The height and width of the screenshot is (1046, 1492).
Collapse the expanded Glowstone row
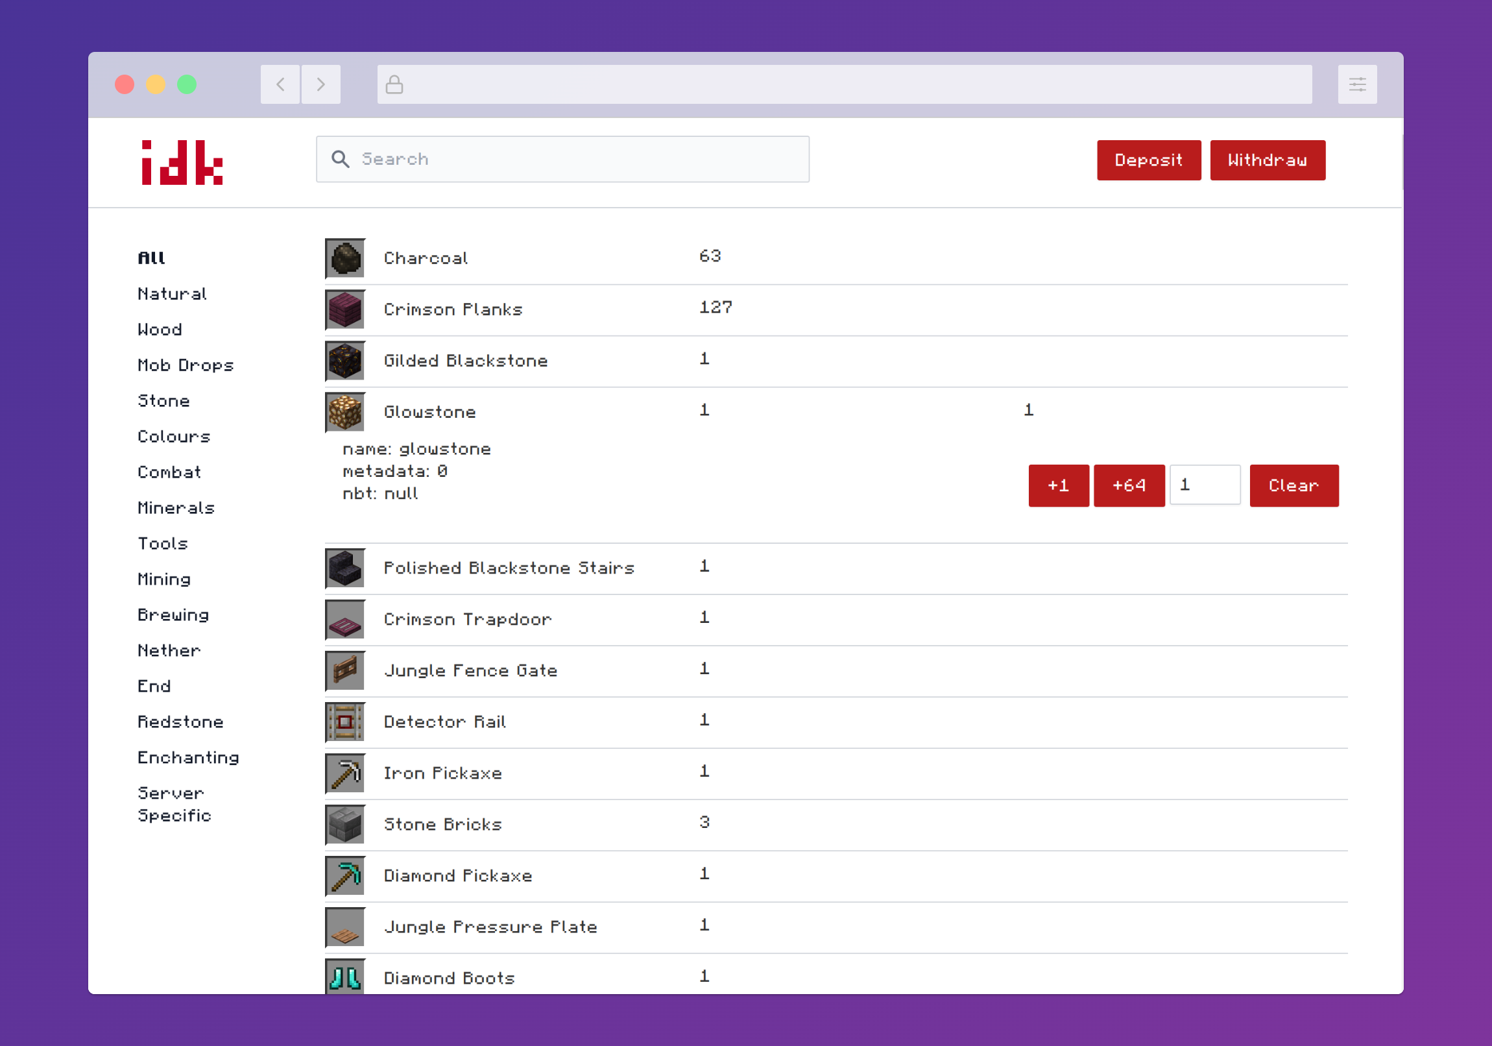429,412
